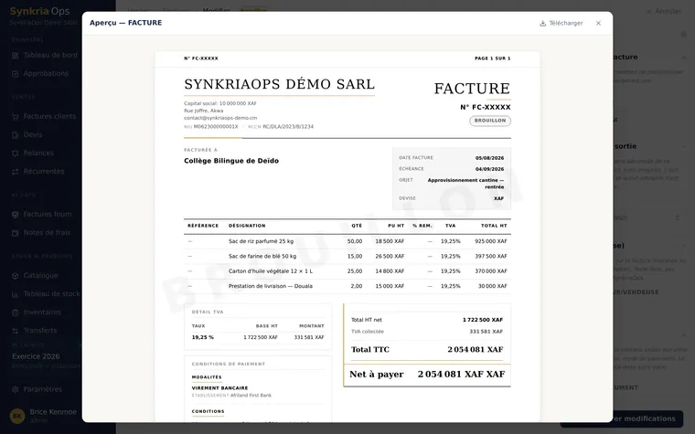Click the large FACTURE title on the invoice
The height and width of the screenshot is (434, 695).
pos(472,89)
